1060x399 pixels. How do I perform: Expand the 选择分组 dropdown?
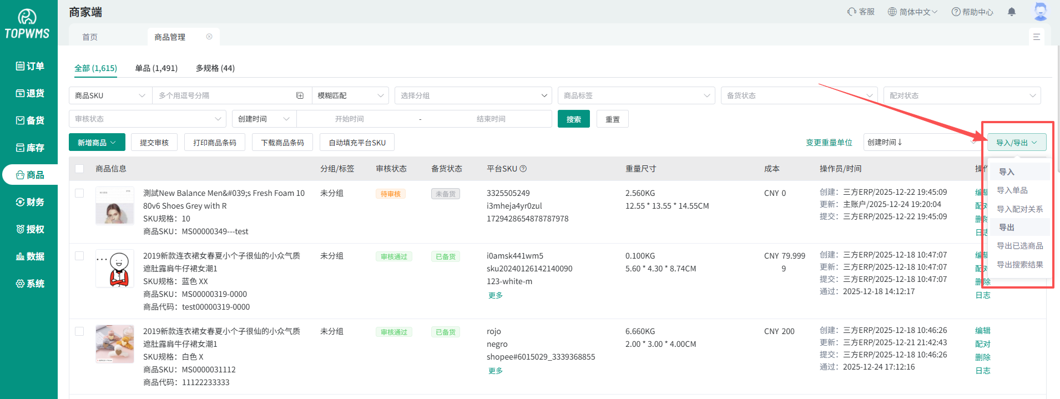click(473, 95)
